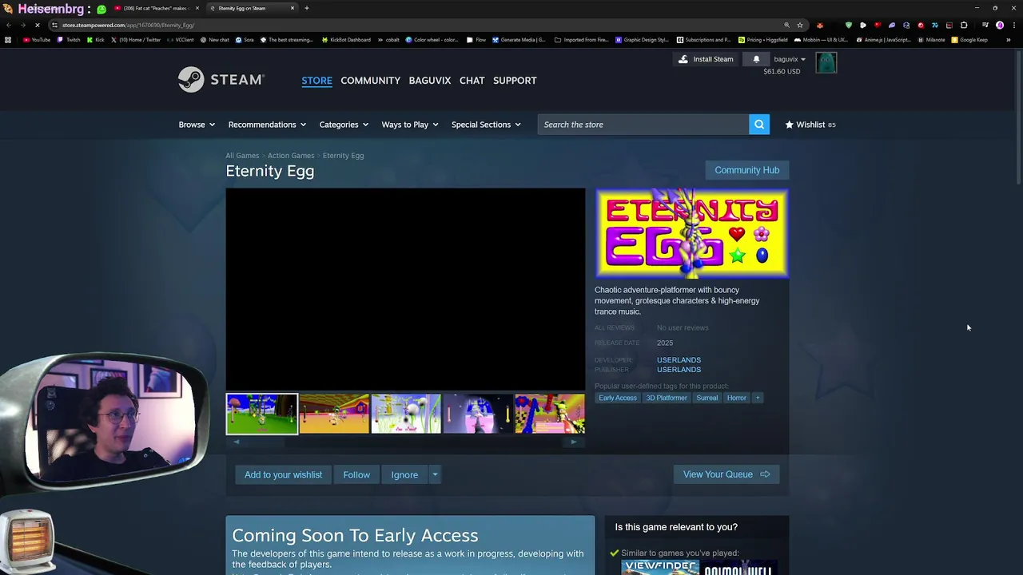Image resolution: width=1023 pixels, height=575 pixels.
Task: Go to the STORE menu
Action: tap(316, 80)
